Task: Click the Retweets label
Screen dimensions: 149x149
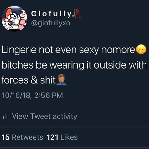Action: (x=28, y=137)
